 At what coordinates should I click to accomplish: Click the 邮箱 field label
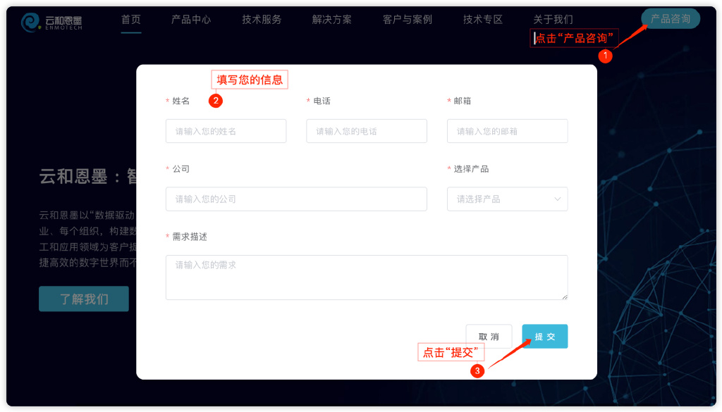pos(462,101)
